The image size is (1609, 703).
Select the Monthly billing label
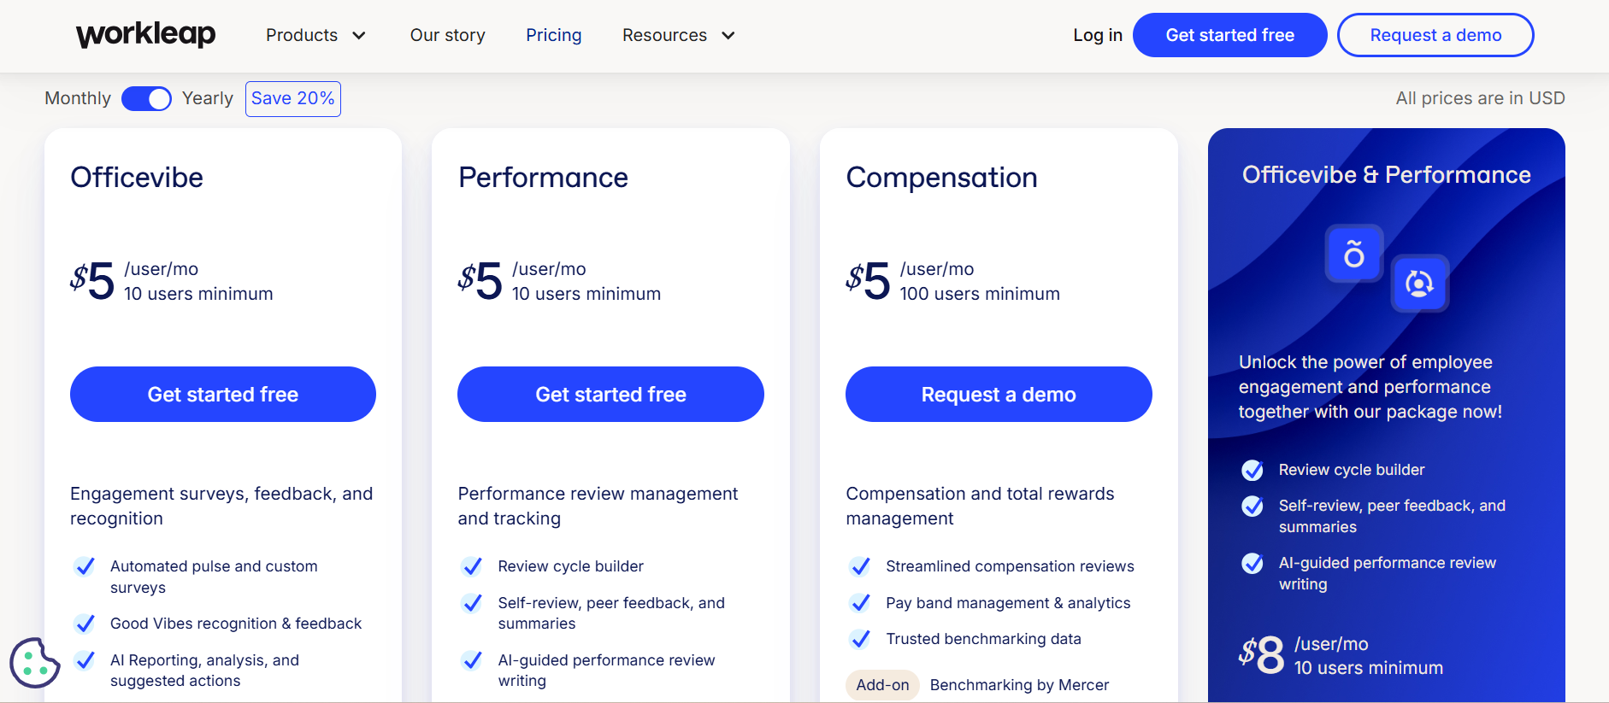click(78, 98)
